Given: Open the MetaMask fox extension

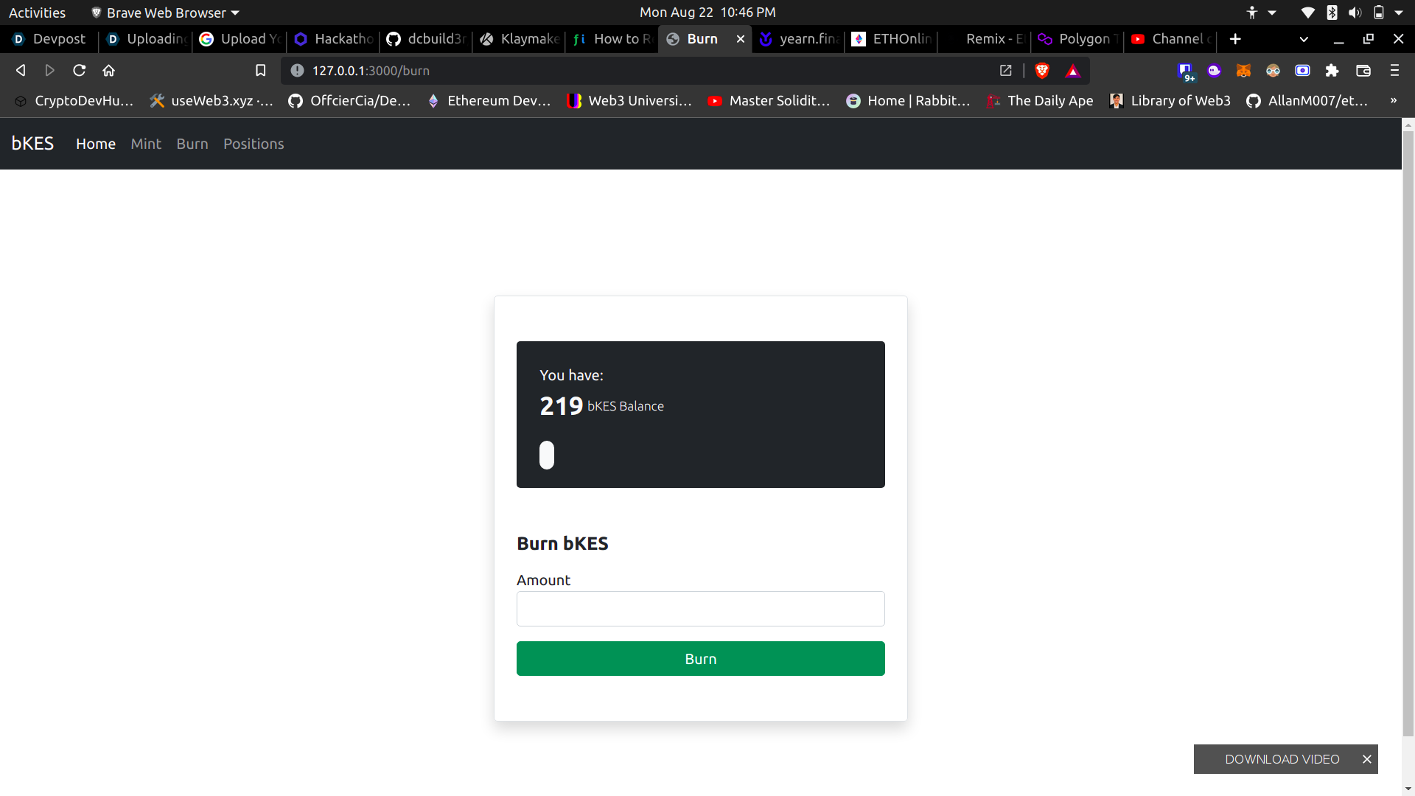Looking at the screenshot, I should [1243, 71].
